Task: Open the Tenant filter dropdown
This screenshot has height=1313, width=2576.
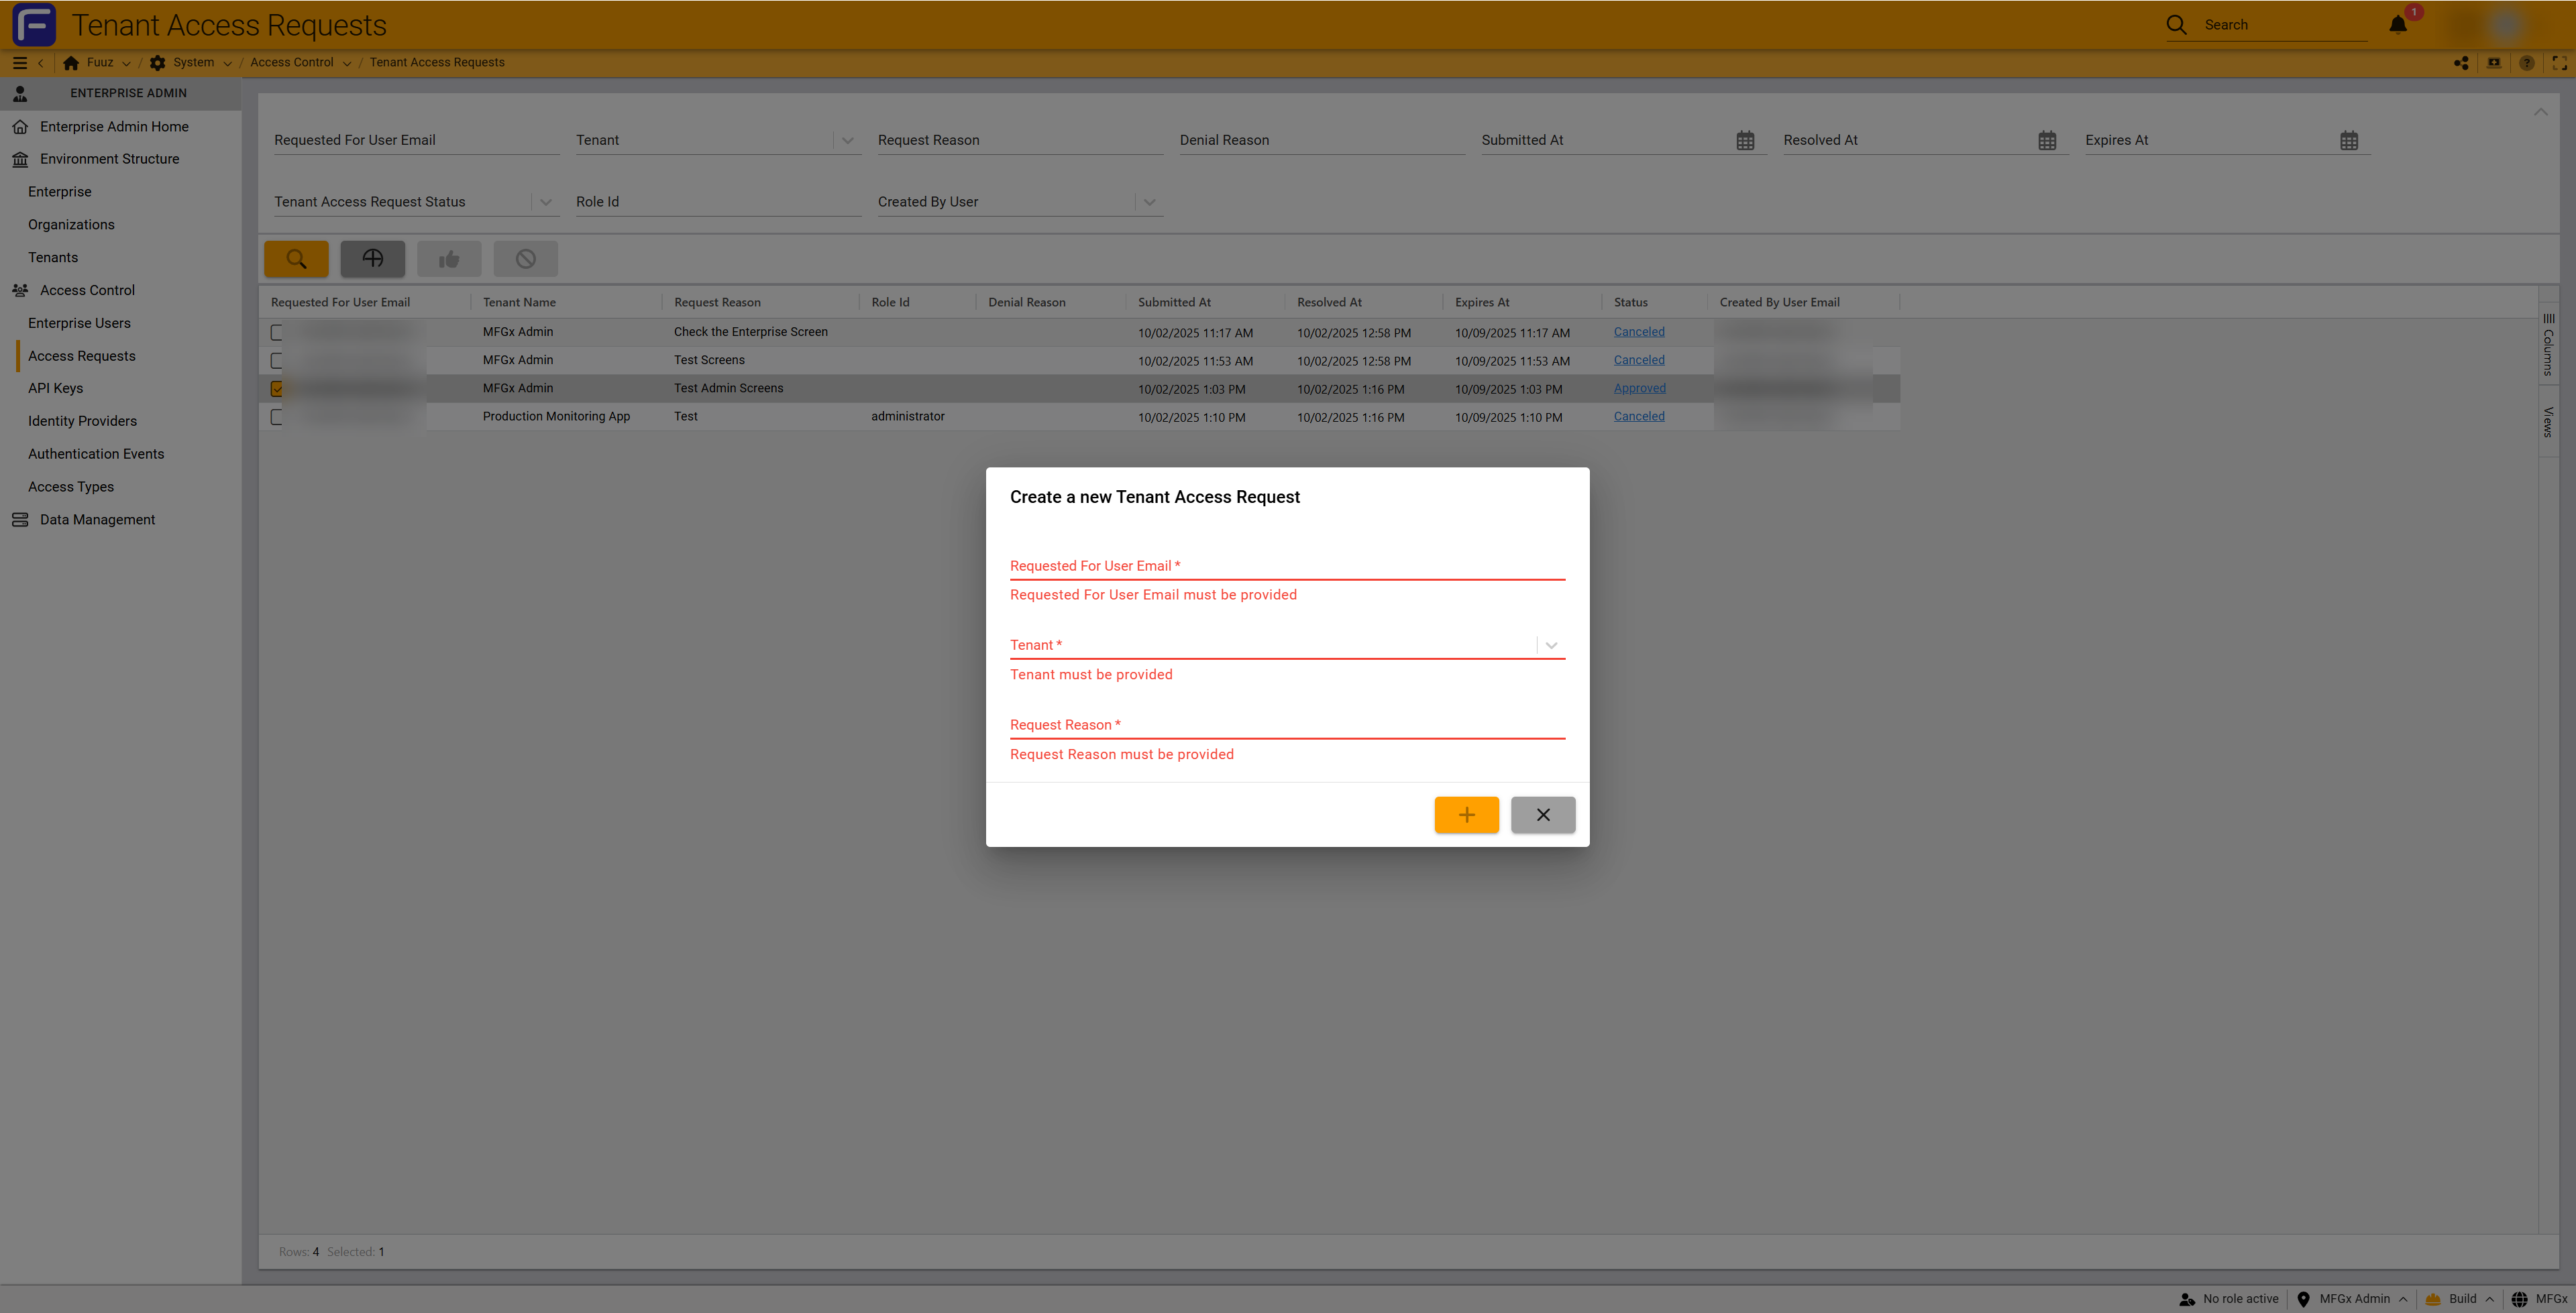Action: 848,141
